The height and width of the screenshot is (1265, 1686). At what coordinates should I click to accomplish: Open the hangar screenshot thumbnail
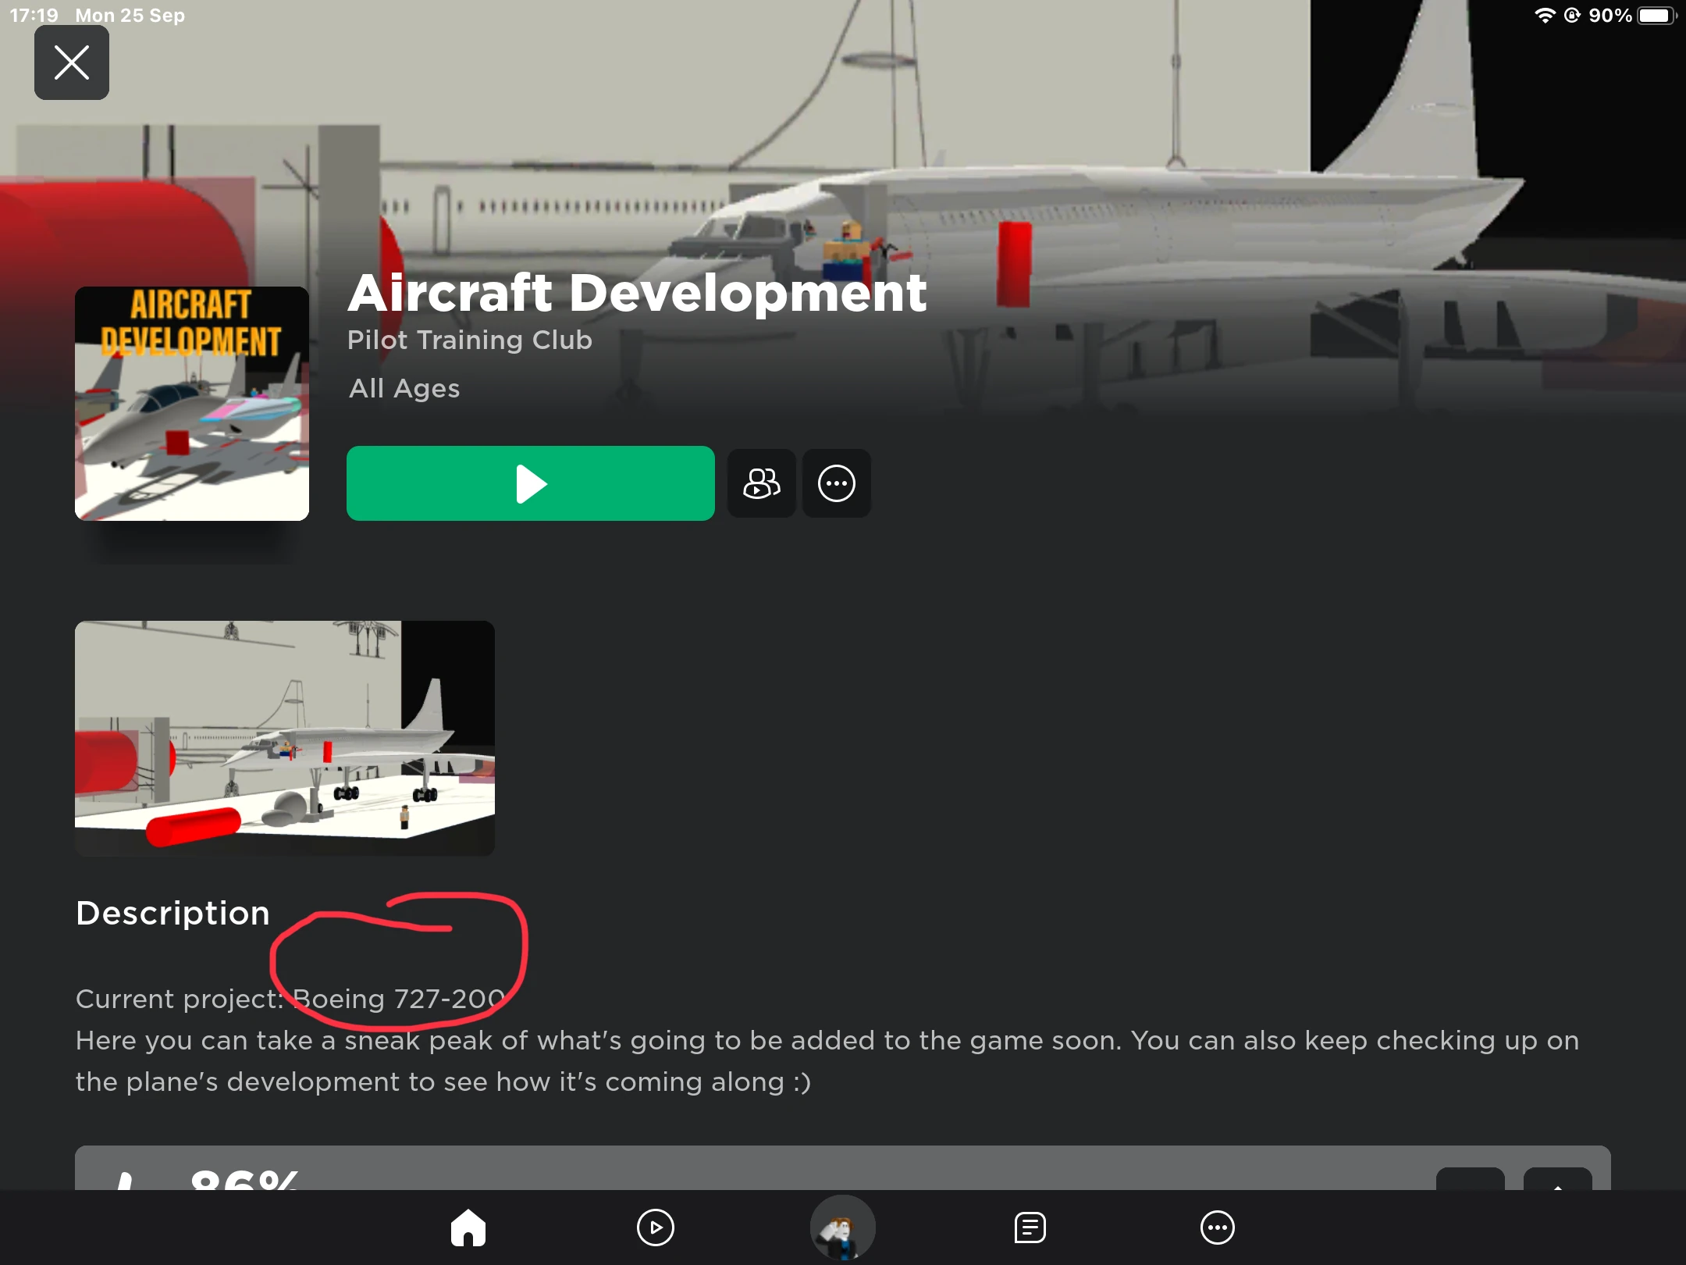(x=284, y=737)
